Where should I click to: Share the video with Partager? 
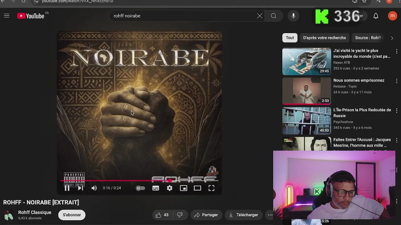(x=206, y=215)
